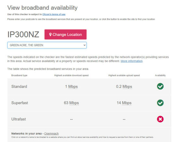Click the Ultrafast red cross unavailable icon
Screen dimensions: 177x142
[x=160, y=119]
